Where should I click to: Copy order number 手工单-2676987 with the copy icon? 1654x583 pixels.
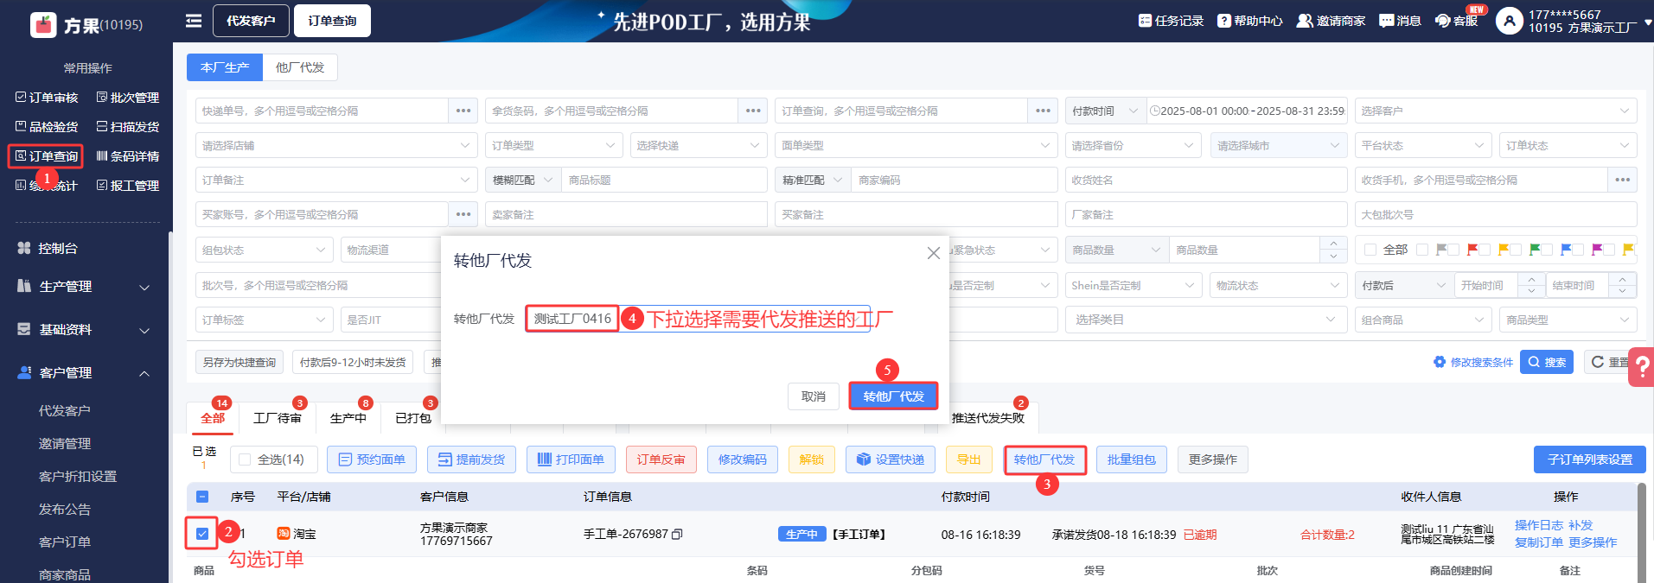coord(677,535)
